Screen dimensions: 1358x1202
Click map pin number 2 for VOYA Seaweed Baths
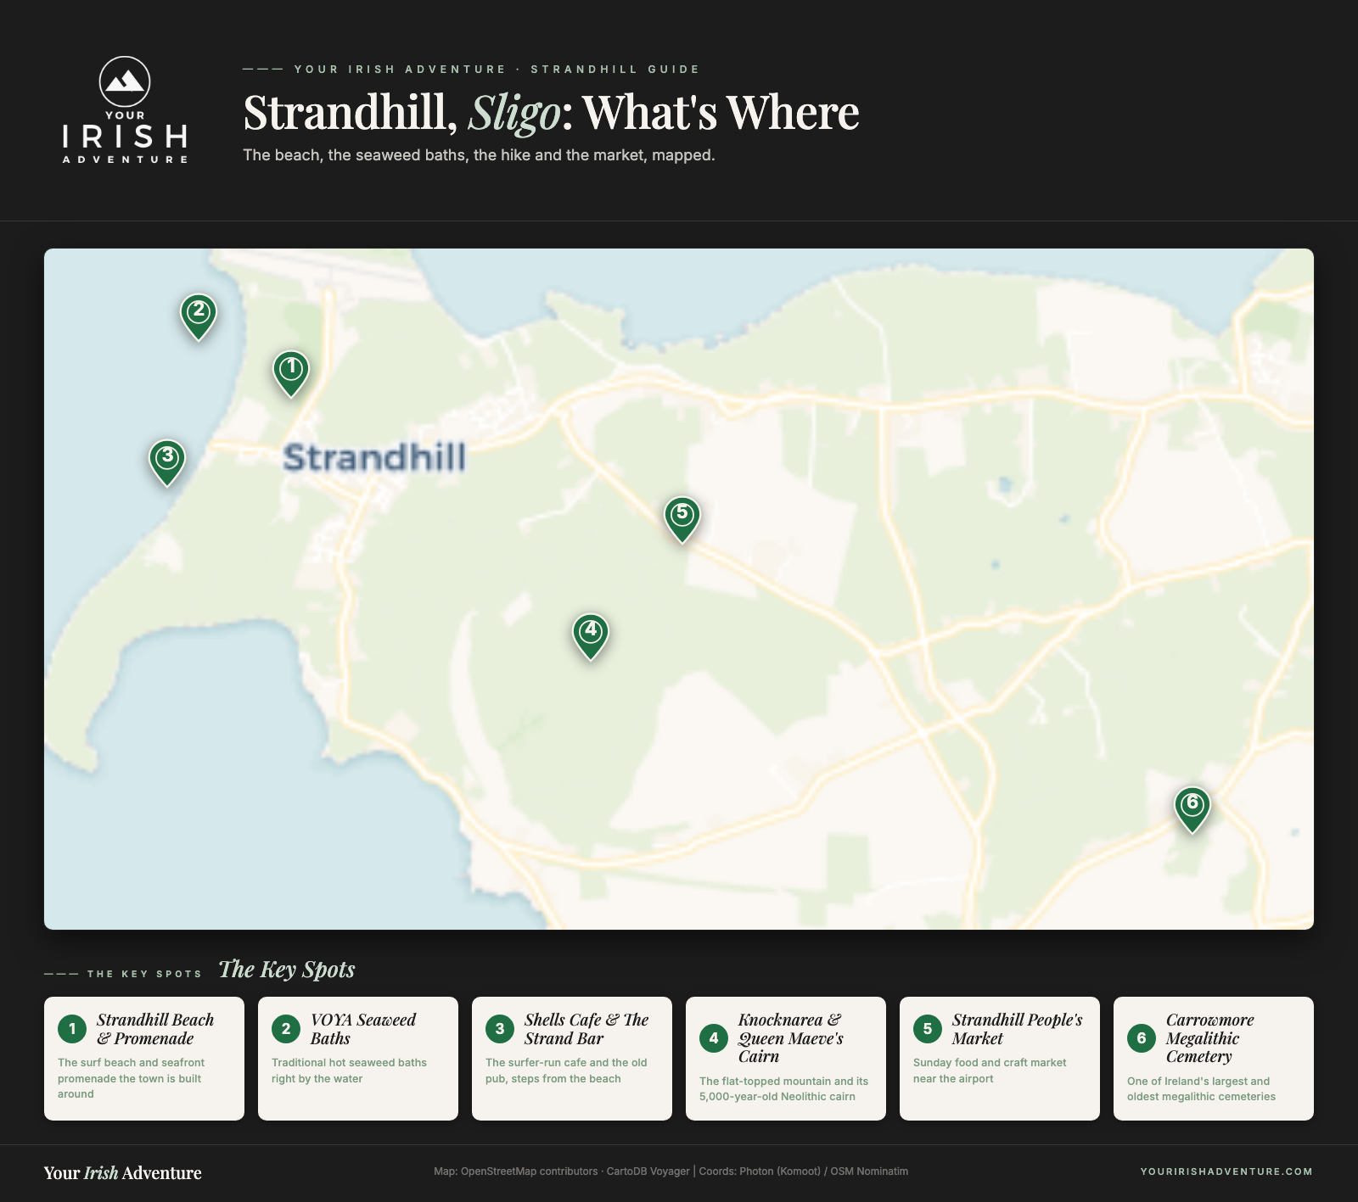coord(199,316)
